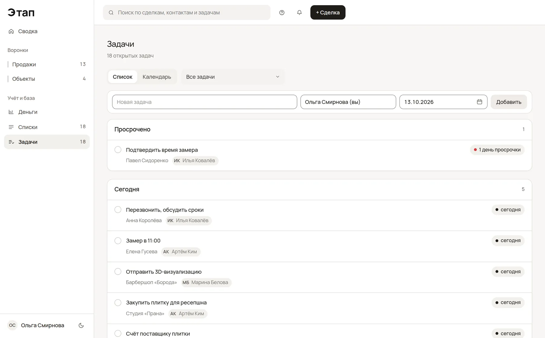This screenshot has width=545, height=338.
Task: Click the 'сегодня' badge of 'Замер в 11:00'
Action: [x=508, y=241]
